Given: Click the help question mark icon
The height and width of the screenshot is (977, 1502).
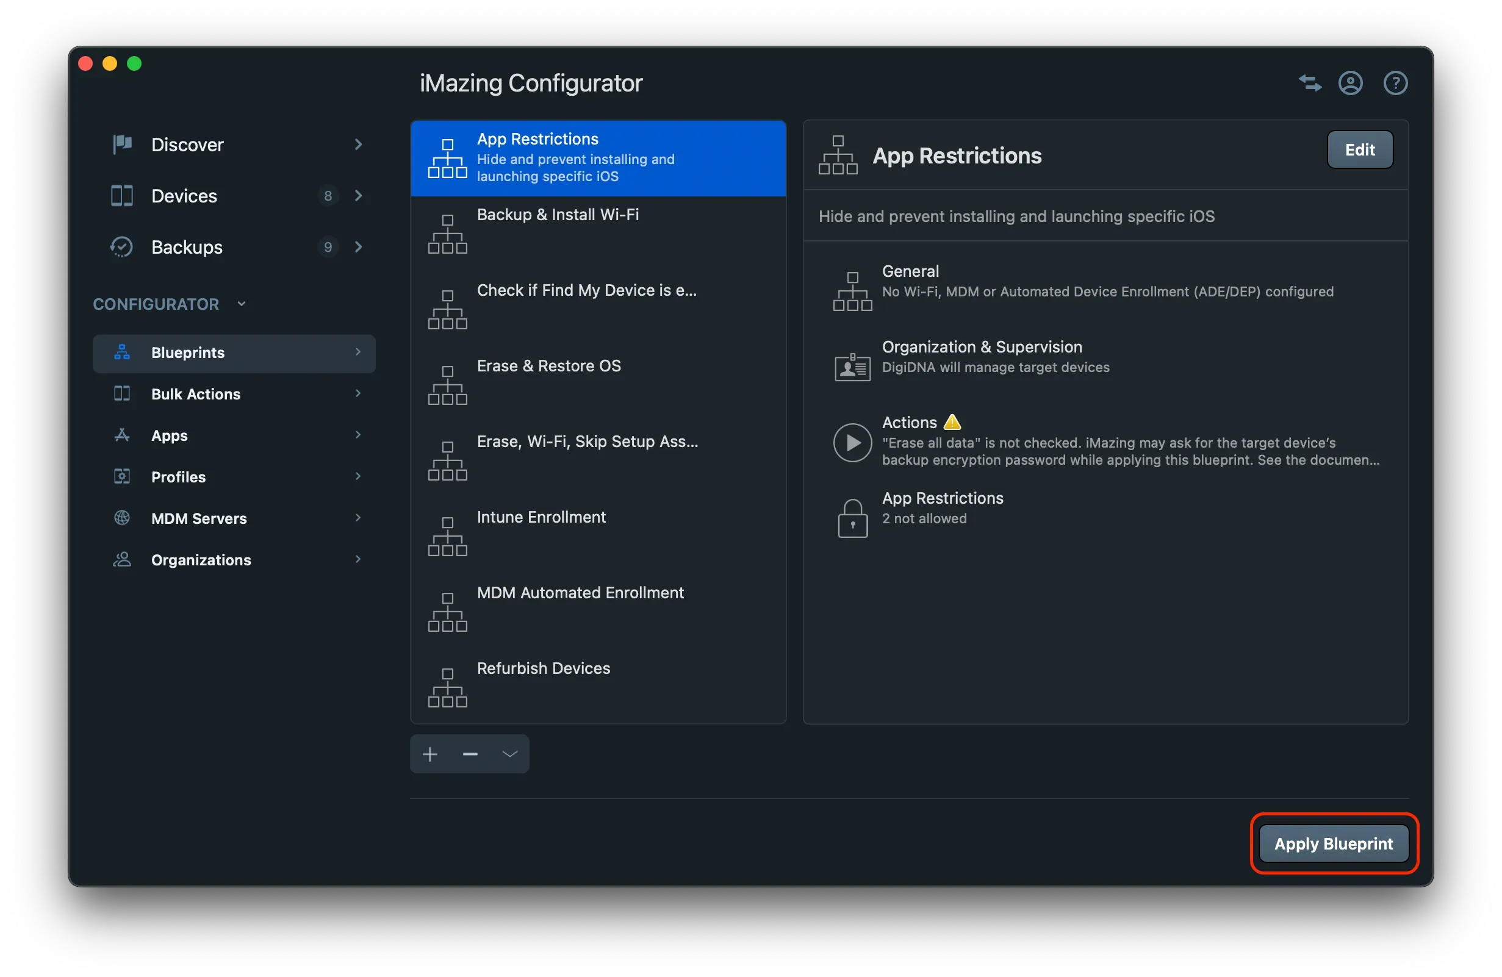Looking at the screenshot, I should [x=1395, y=82].
